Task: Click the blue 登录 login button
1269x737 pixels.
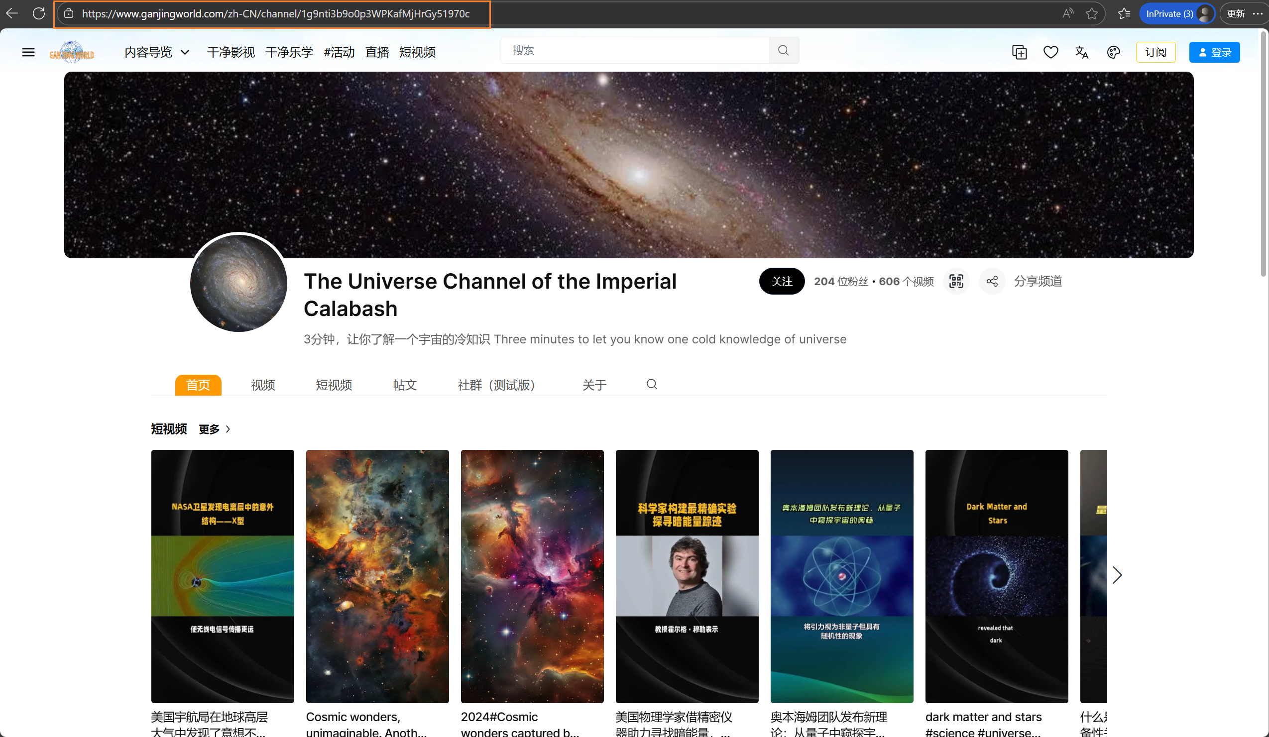Action: pos(1214,52)
